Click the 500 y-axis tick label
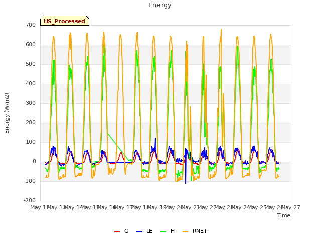 click(x=31, y=64)
